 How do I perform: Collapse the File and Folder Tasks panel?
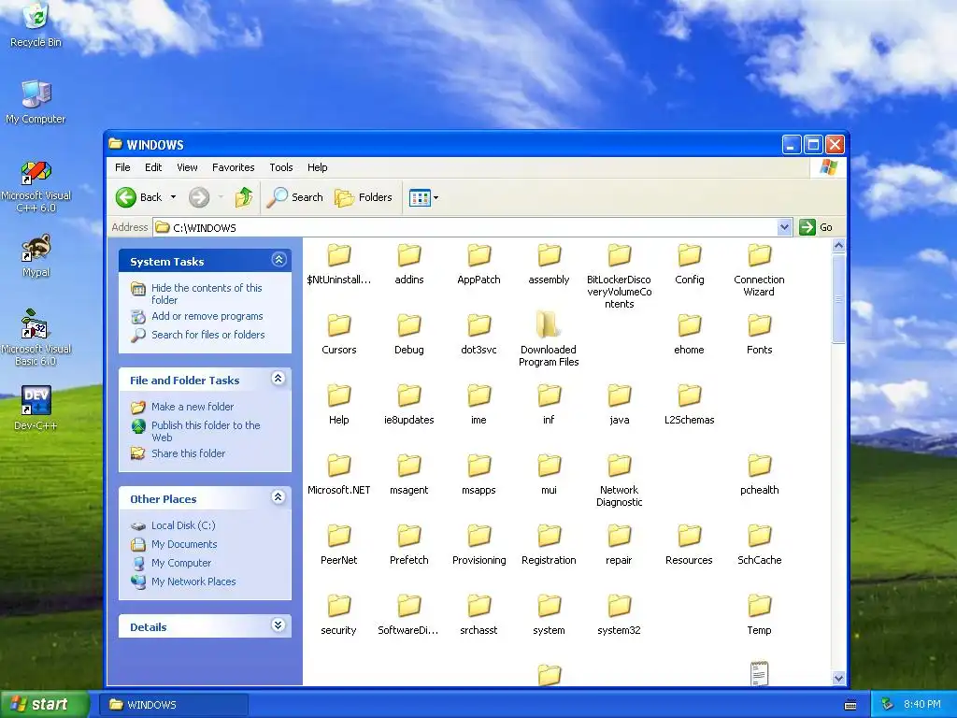(x=279, y=379)
